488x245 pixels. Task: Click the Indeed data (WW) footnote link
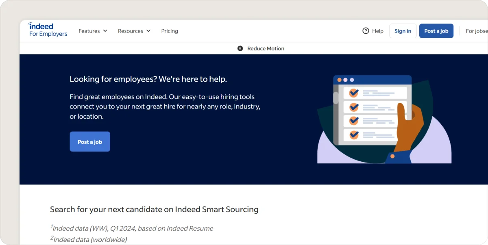tap(132, 228)
